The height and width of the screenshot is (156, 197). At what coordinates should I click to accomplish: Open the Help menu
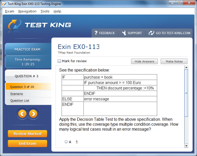coord(57,11)
